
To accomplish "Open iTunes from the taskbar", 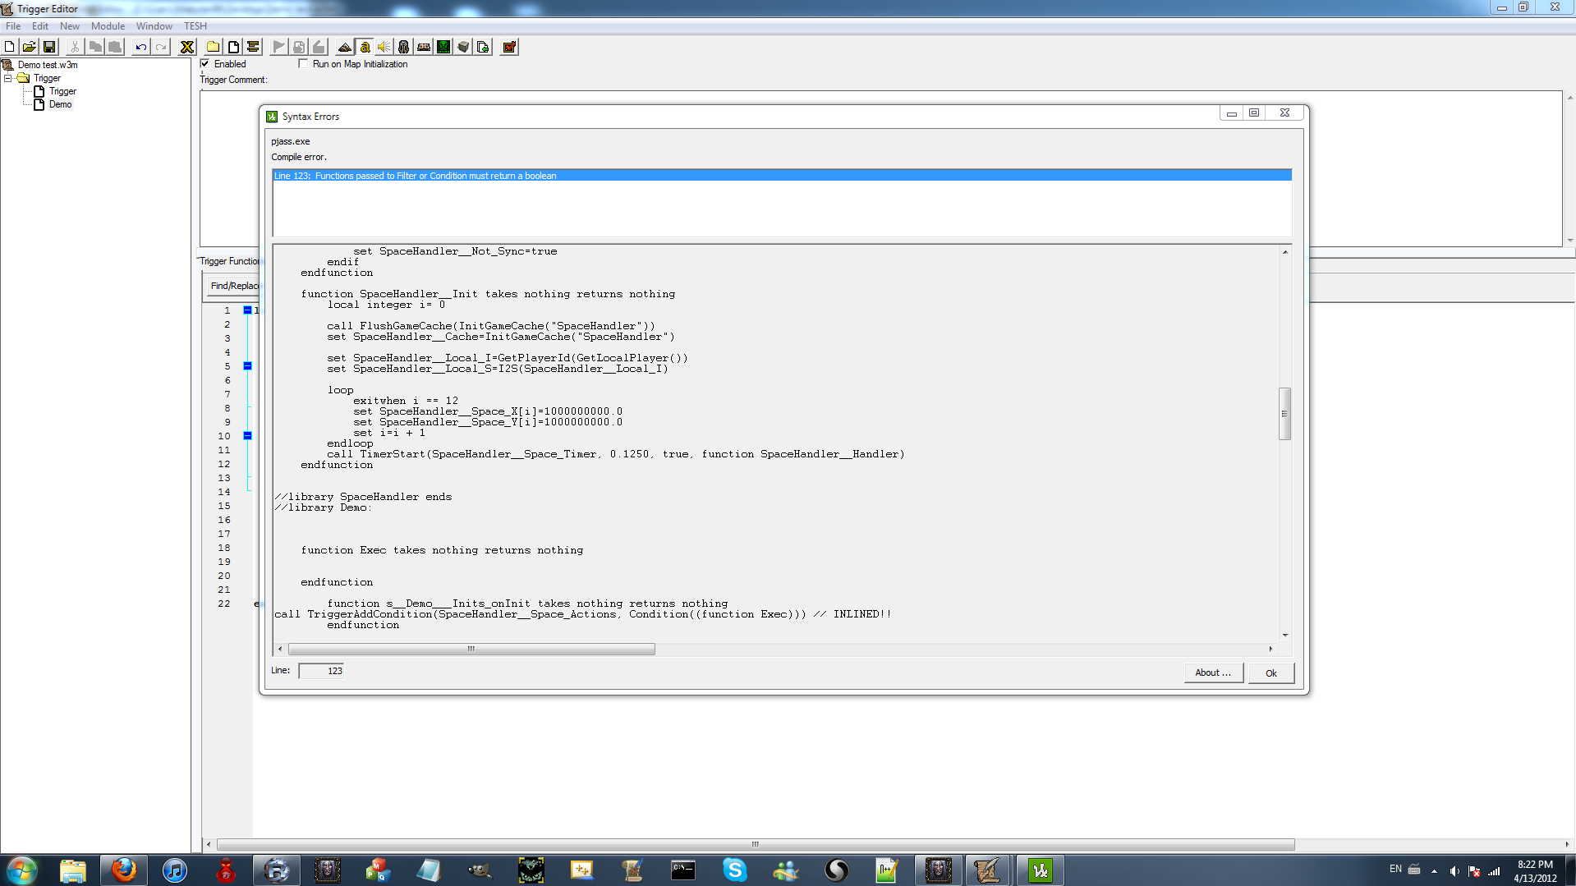I will coord(174,870).
